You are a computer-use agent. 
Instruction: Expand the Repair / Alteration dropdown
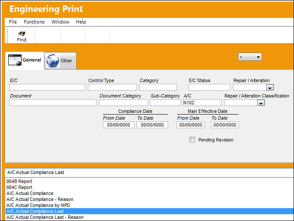click(270, 87)
